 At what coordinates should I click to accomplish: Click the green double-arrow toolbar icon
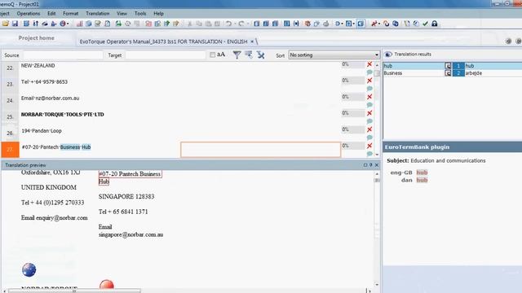[x=118, y=24]
